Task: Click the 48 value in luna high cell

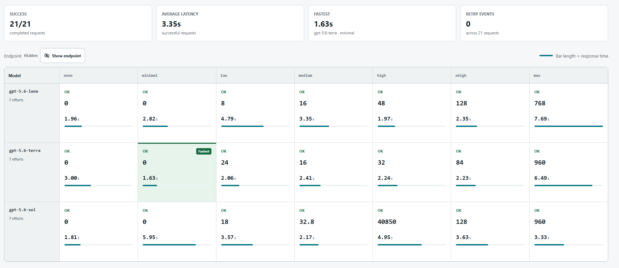Action: tap(381, 103)
